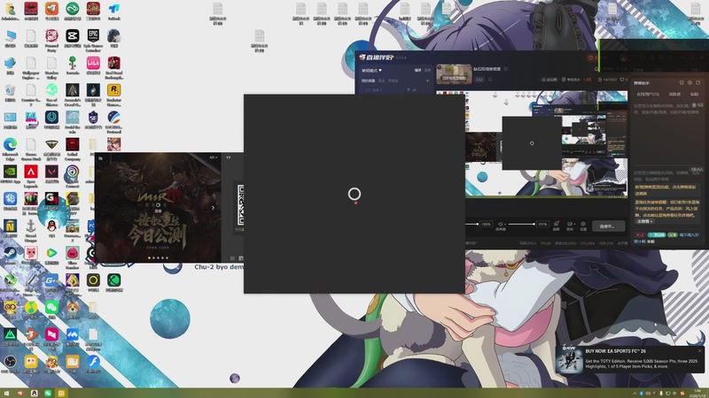Click the MIR game advertisement banner
This screenshot has width=709, height=398.
point(158,208)
